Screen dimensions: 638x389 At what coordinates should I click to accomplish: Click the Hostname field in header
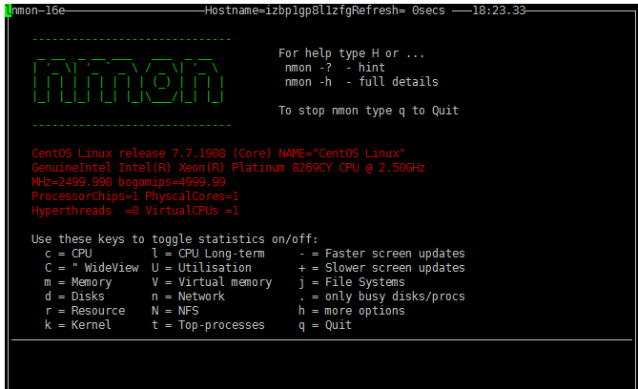tap(278, 10)
